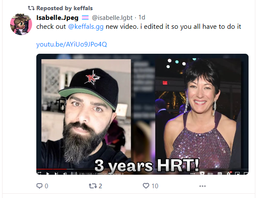
Task: Open Isabelle.Jpeg's profile avatar
Action: (21, 24)
